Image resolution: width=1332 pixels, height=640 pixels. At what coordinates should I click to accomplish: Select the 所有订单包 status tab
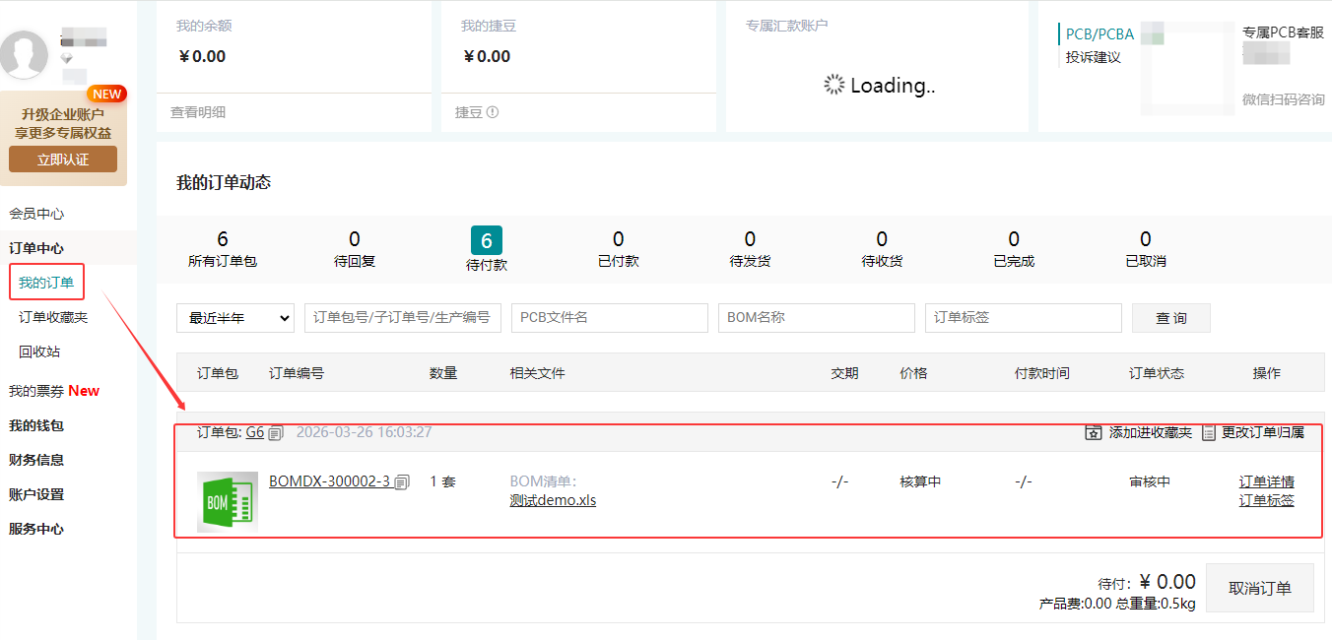click(x=223, y=249)
